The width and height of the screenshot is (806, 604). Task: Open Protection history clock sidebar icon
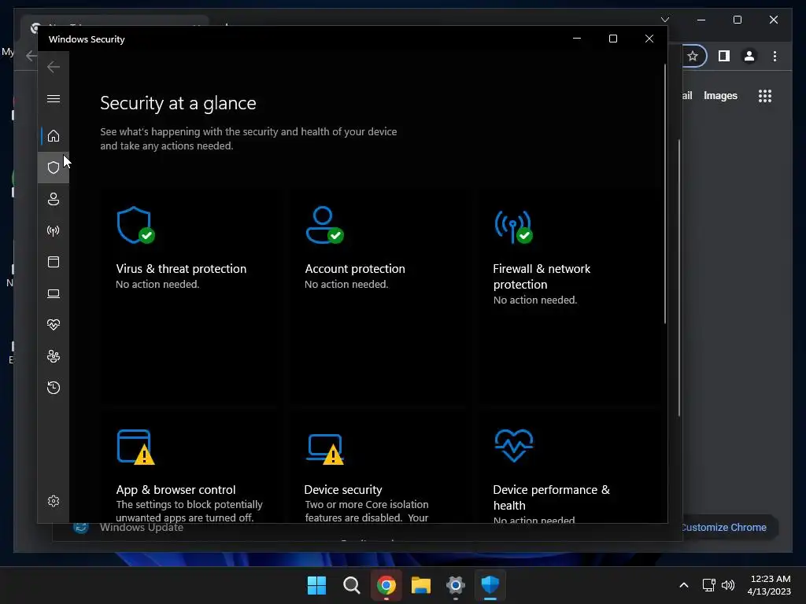[x=54, y=387]
